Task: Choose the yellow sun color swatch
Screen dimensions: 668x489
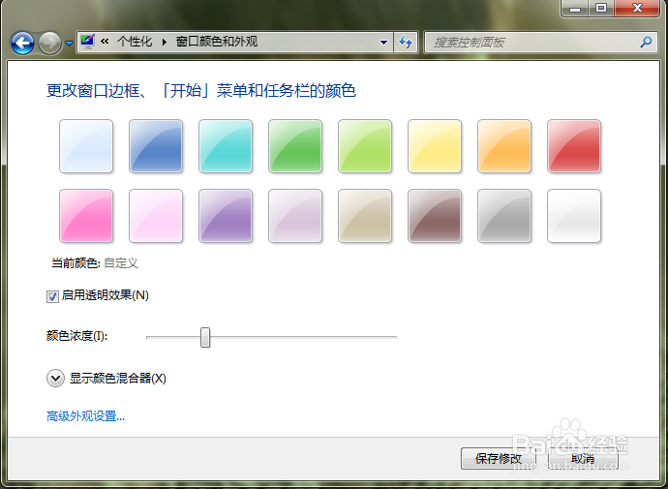Action: 435,146
